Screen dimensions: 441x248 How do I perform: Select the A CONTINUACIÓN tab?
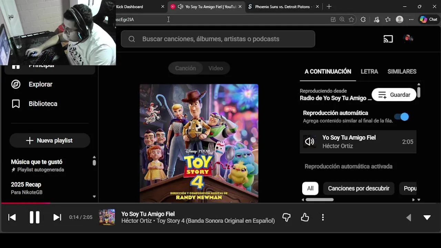pyautogui.click(x=328, y=72)
